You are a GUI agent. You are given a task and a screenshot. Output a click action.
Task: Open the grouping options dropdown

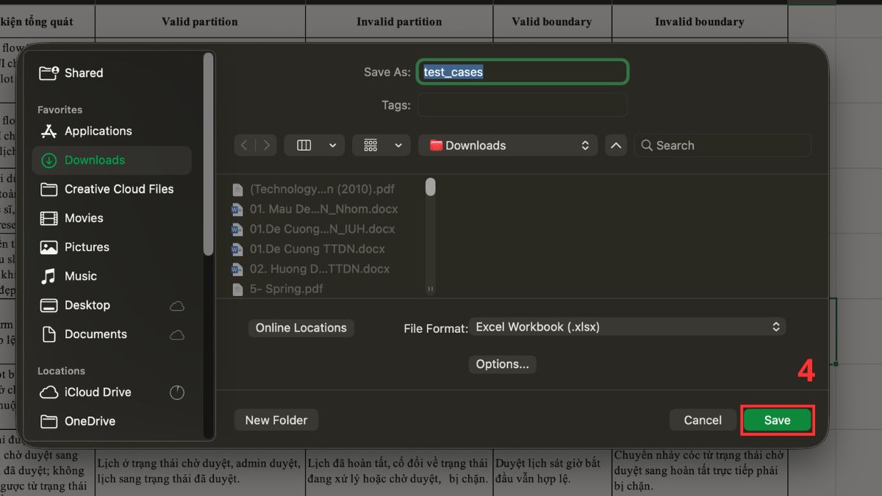click(381, 145)
